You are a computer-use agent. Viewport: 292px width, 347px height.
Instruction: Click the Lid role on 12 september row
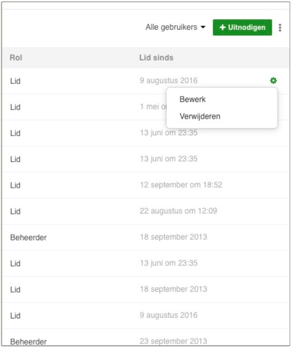15,185
